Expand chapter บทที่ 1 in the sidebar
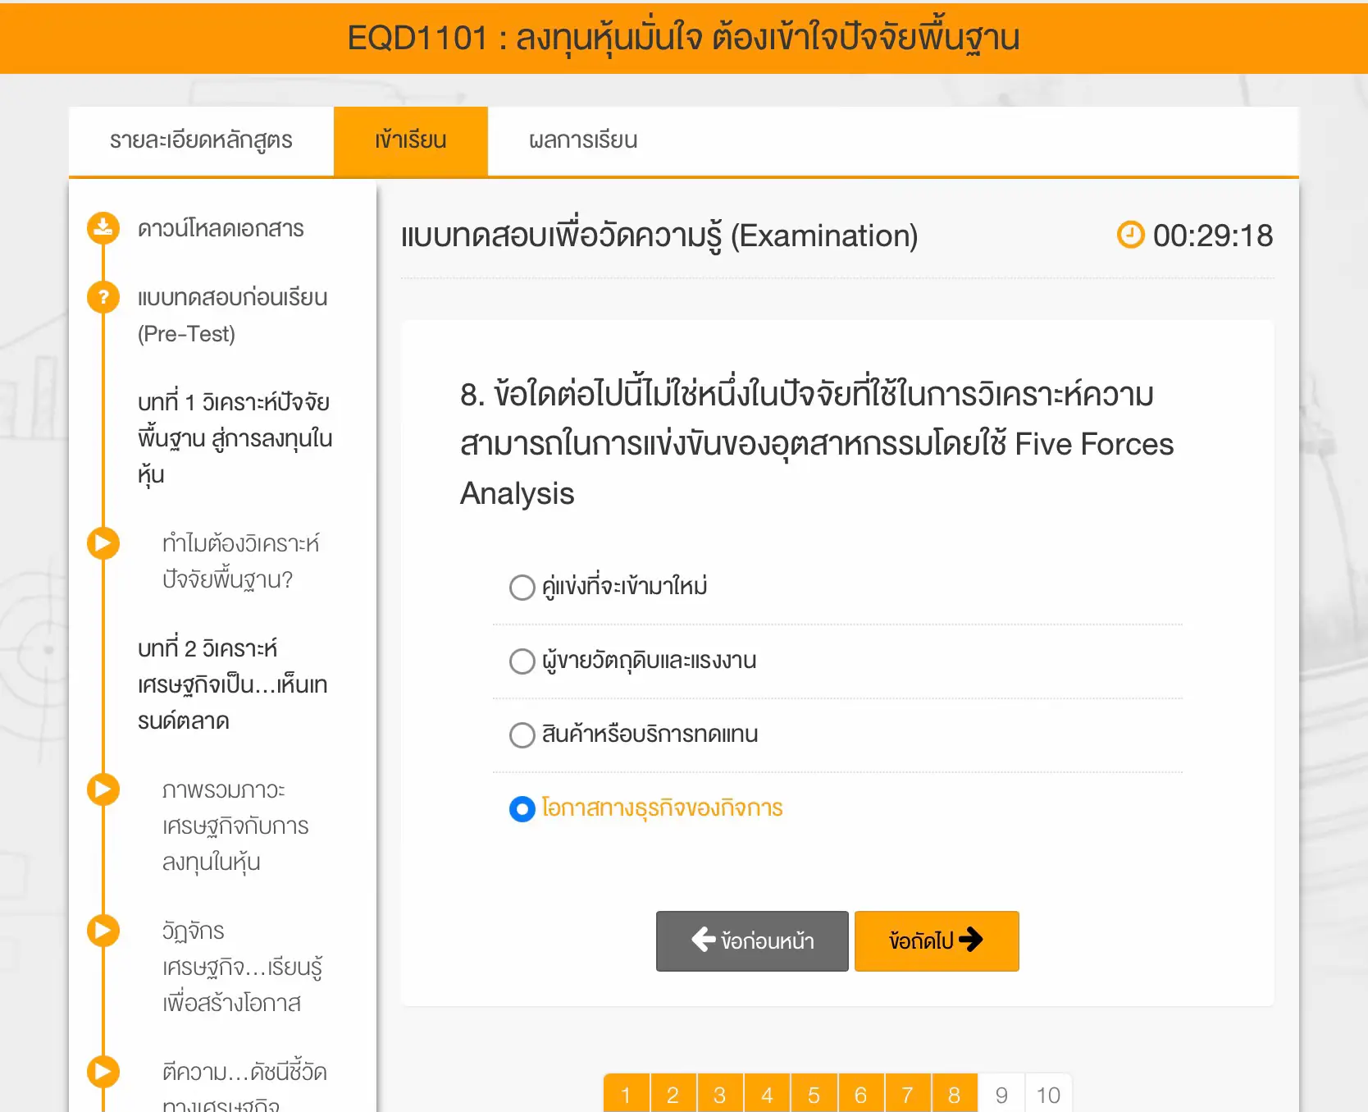 234,437
